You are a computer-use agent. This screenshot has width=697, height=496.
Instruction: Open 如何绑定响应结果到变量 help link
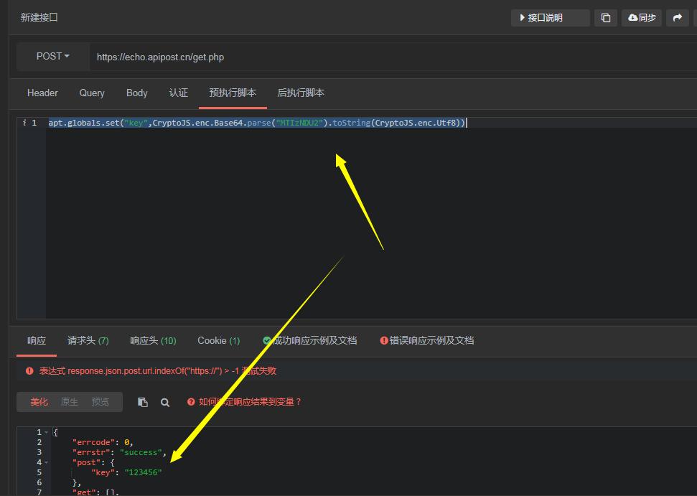pos(250,402)
